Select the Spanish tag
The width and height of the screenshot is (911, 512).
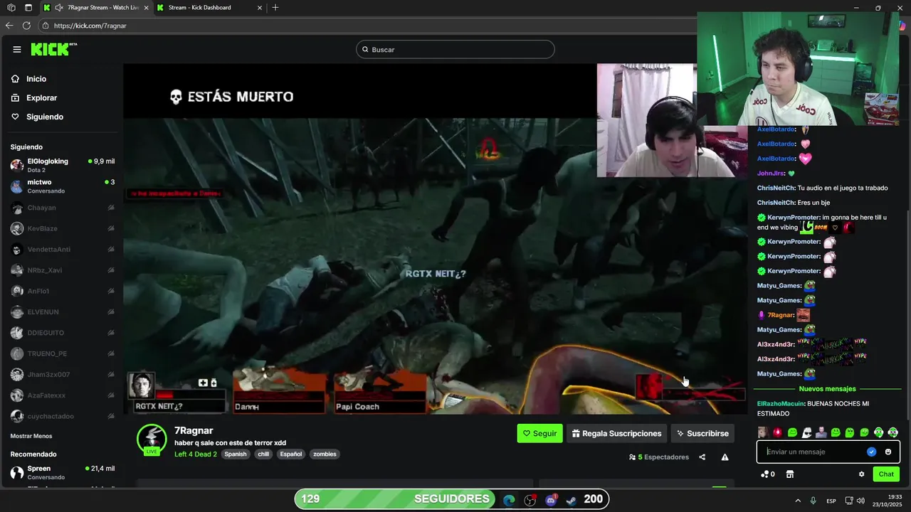click(236, 454)
